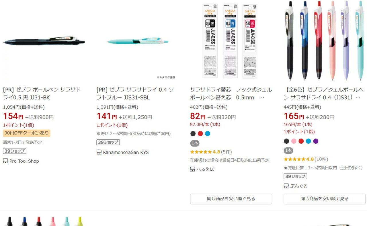Click the 30円OFFクーポンあり coupon label

click(x=27, y=133)
